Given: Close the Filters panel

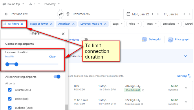Looking at the screenshot, I should [63, 34].
